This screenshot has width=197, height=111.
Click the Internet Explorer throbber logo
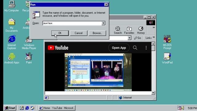151,23
